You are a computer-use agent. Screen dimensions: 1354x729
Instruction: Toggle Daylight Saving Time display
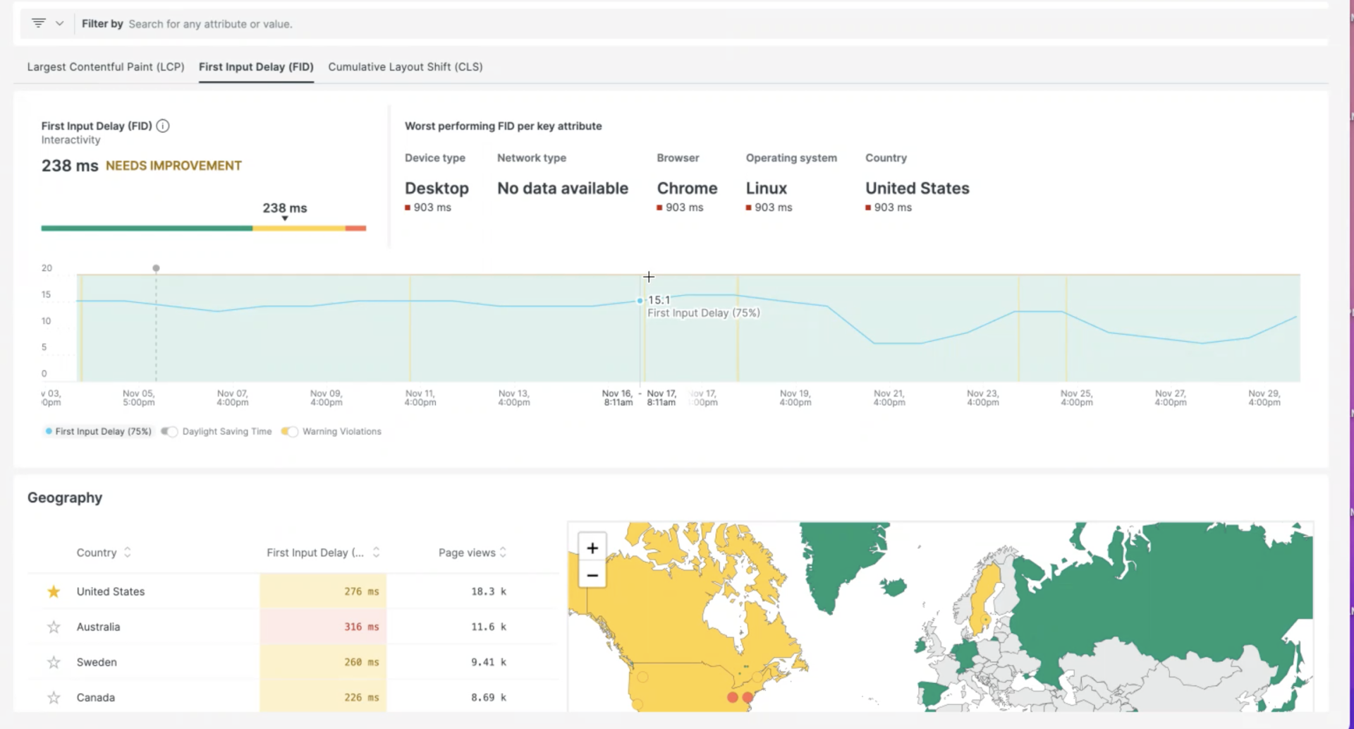[x=169, y=431]
